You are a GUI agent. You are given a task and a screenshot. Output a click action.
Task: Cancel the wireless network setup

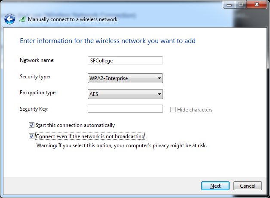pos(247,186)
